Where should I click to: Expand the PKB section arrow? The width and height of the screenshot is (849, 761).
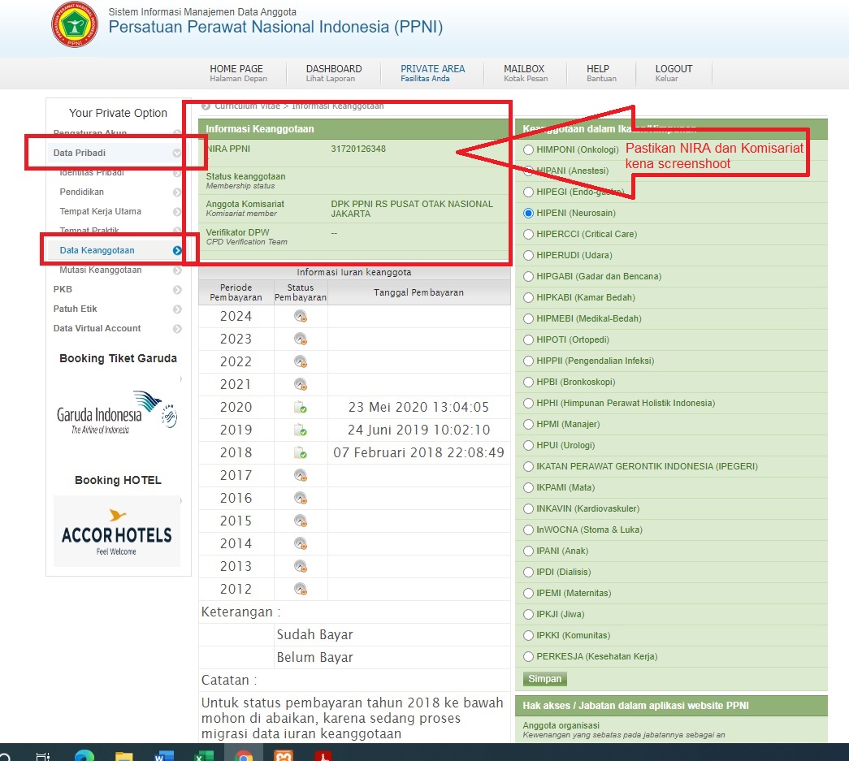177,290
